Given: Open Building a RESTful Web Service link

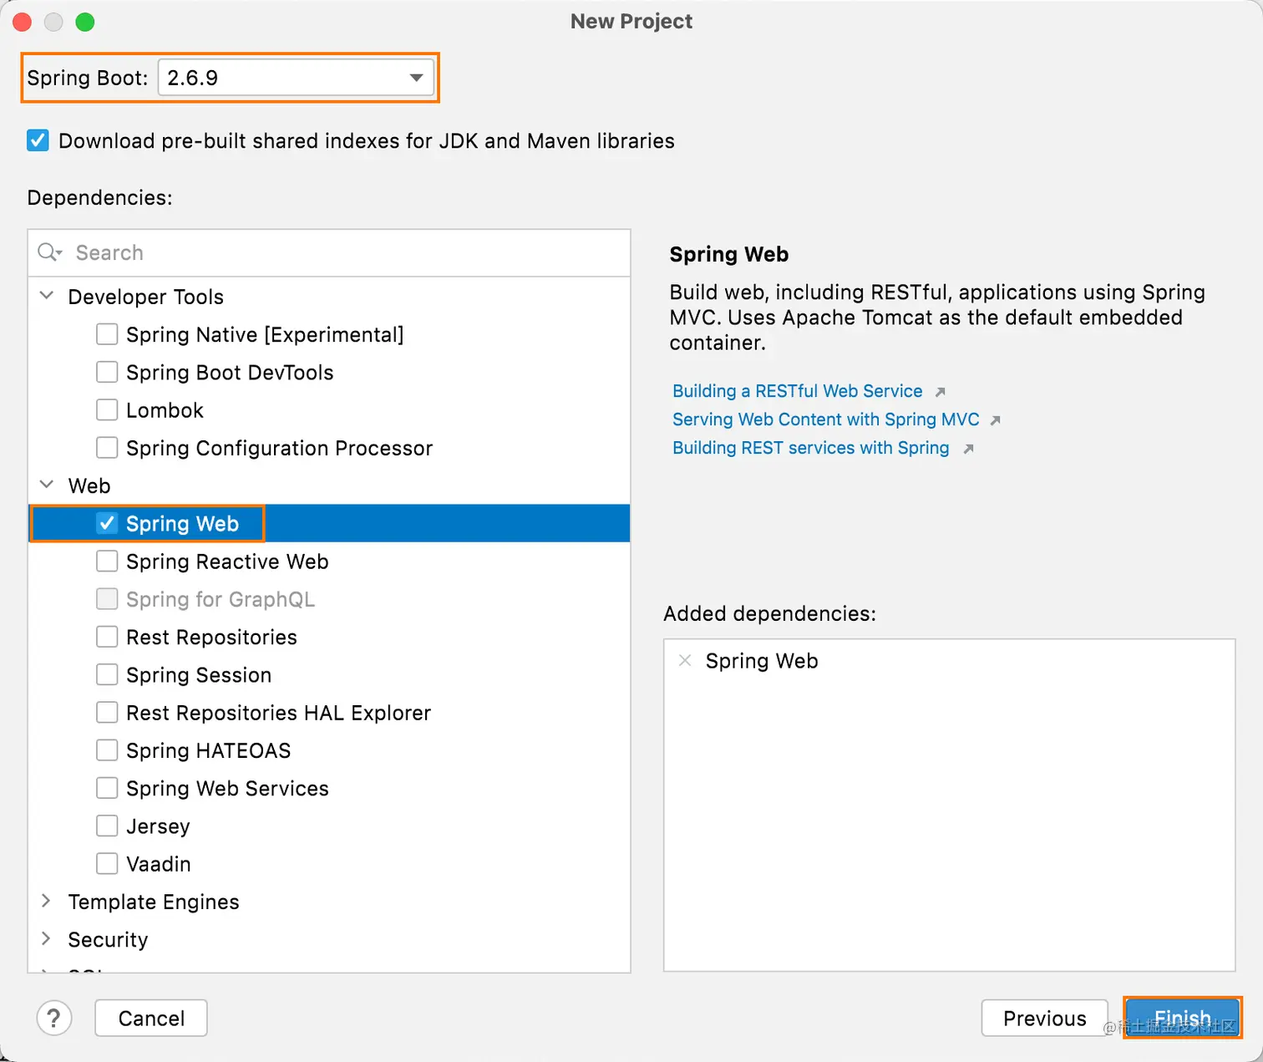Looking at the screenshot, I should coord(797,391).
